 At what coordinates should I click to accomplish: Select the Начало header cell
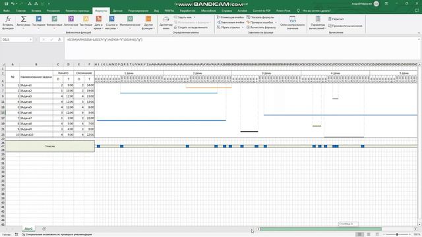[x=63, y=73]
